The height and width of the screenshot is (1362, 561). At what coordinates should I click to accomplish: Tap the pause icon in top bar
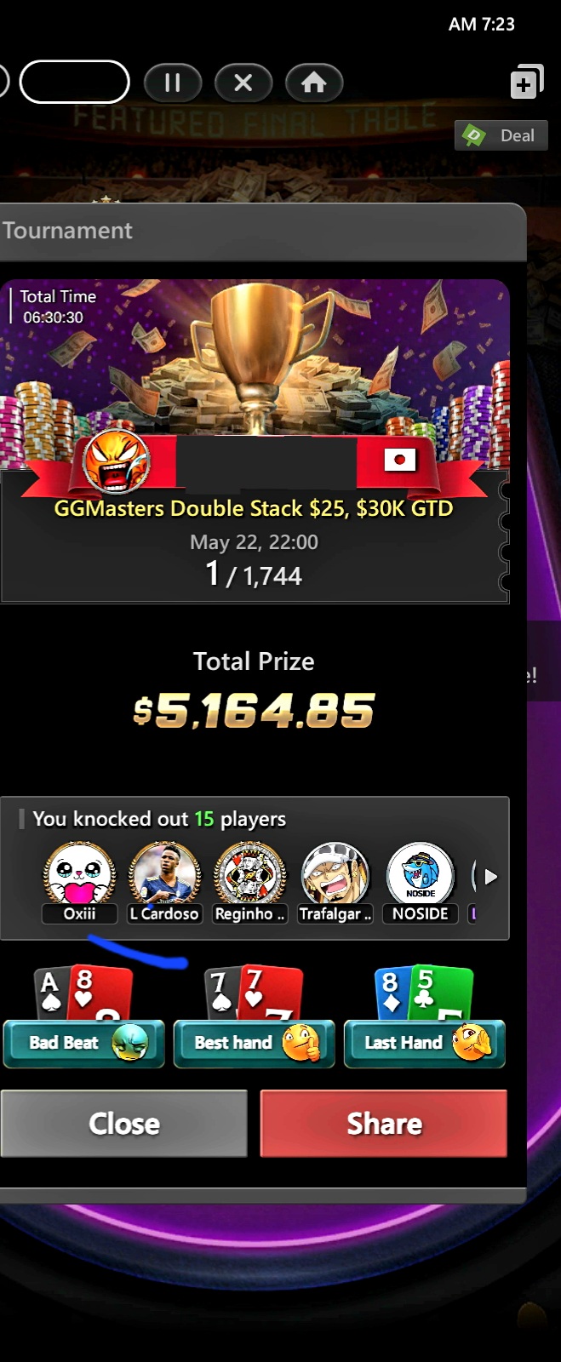[173, 83]
